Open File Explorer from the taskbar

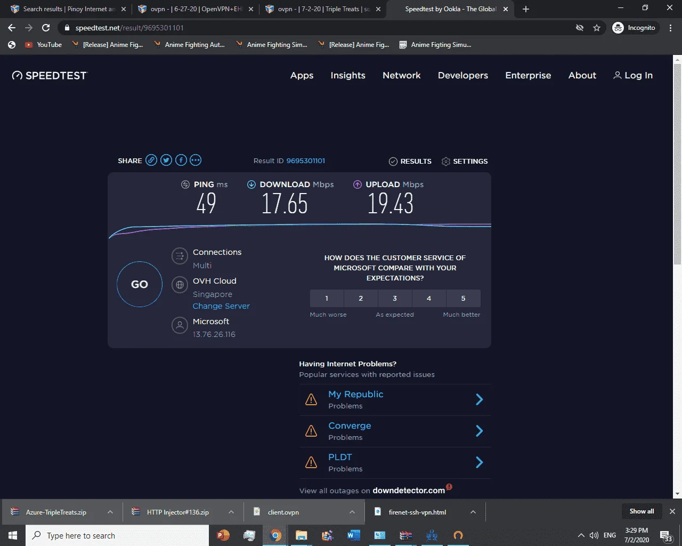302,535
